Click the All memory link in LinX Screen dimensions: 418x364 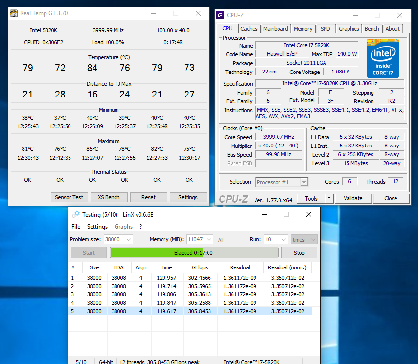click(221, 240)
